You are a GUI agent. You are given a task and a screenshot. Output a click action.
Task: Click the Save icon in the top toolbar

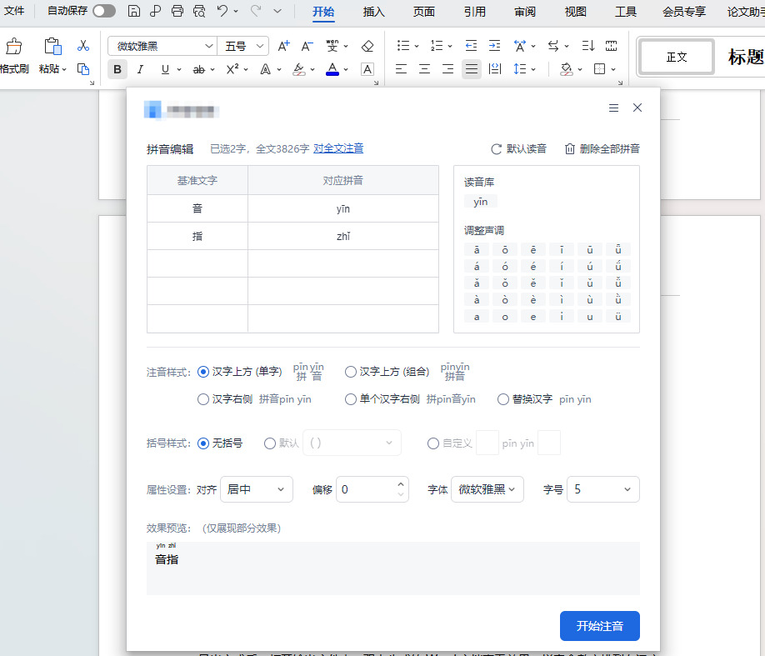pos(133,11)
